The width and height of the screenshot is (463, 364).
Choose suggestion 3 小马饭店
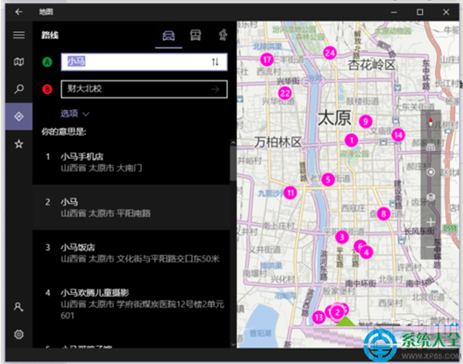click(x=131, y=253)
